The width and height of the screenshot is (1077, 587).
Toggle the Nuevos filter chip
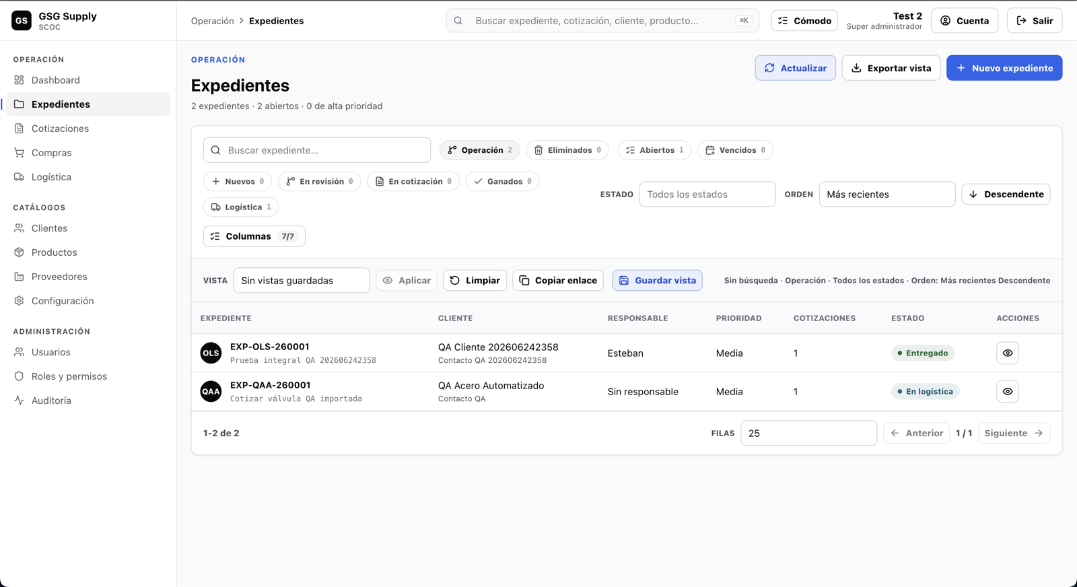pos(238,181)
